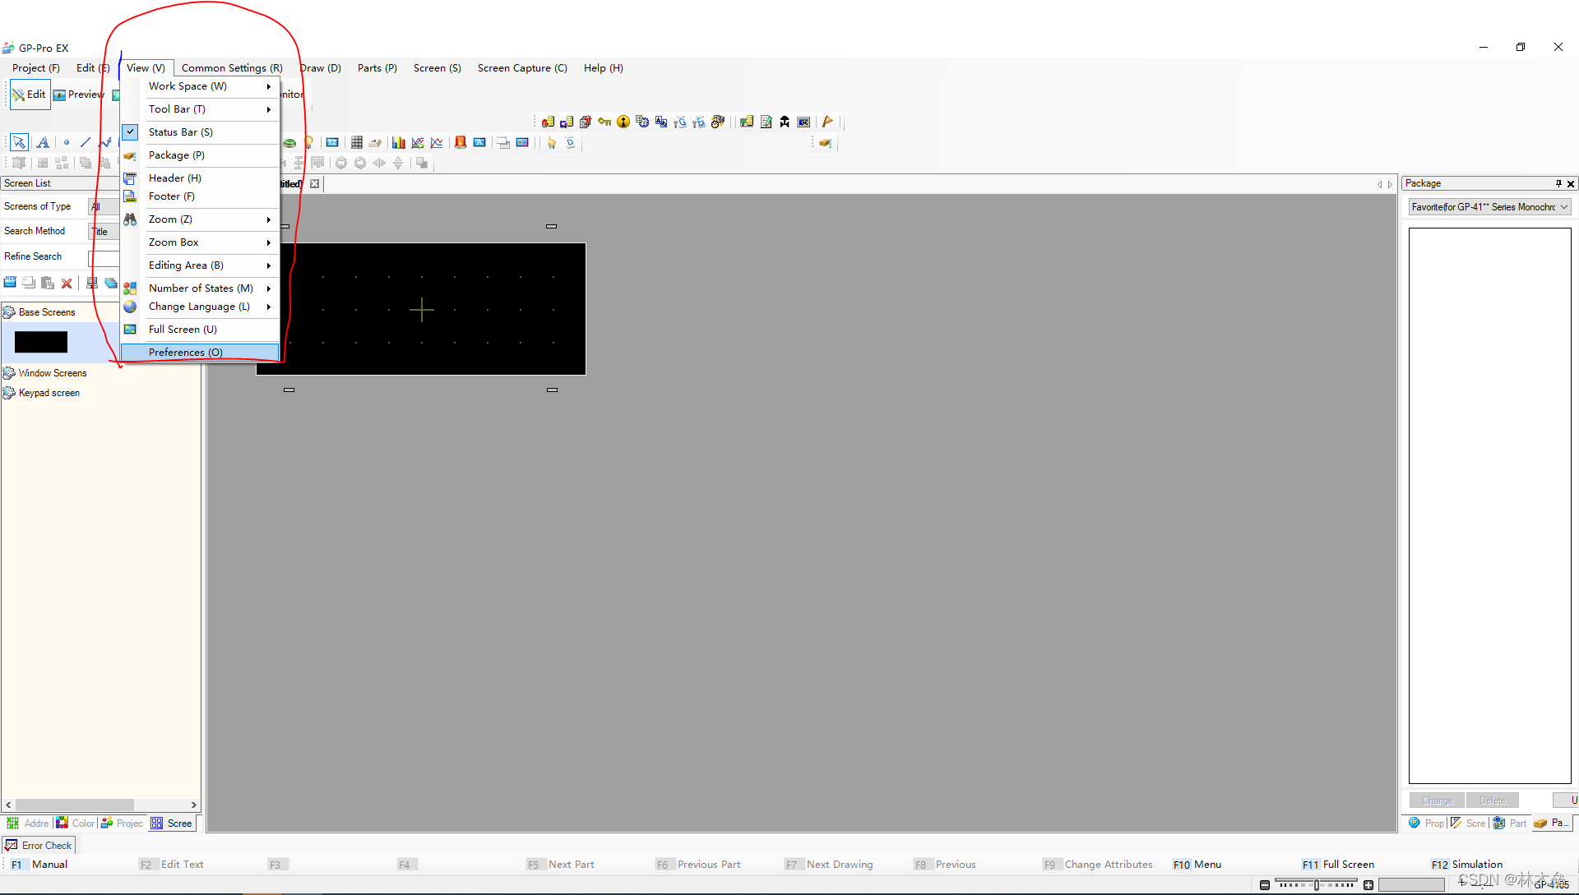The width and height of the screenshot is (1579, 895).
Task: Click the key-shaped toolbar icon
Action: click(604, 122)
